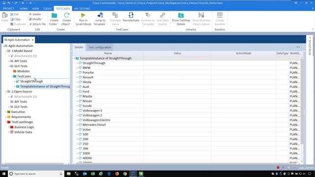315x177 pixels.
Task: Select the Modules folder in tree
Action: coord(23,71)
